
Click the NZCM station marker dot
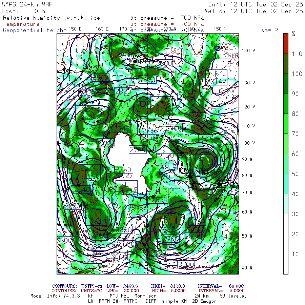click(135, 62)
